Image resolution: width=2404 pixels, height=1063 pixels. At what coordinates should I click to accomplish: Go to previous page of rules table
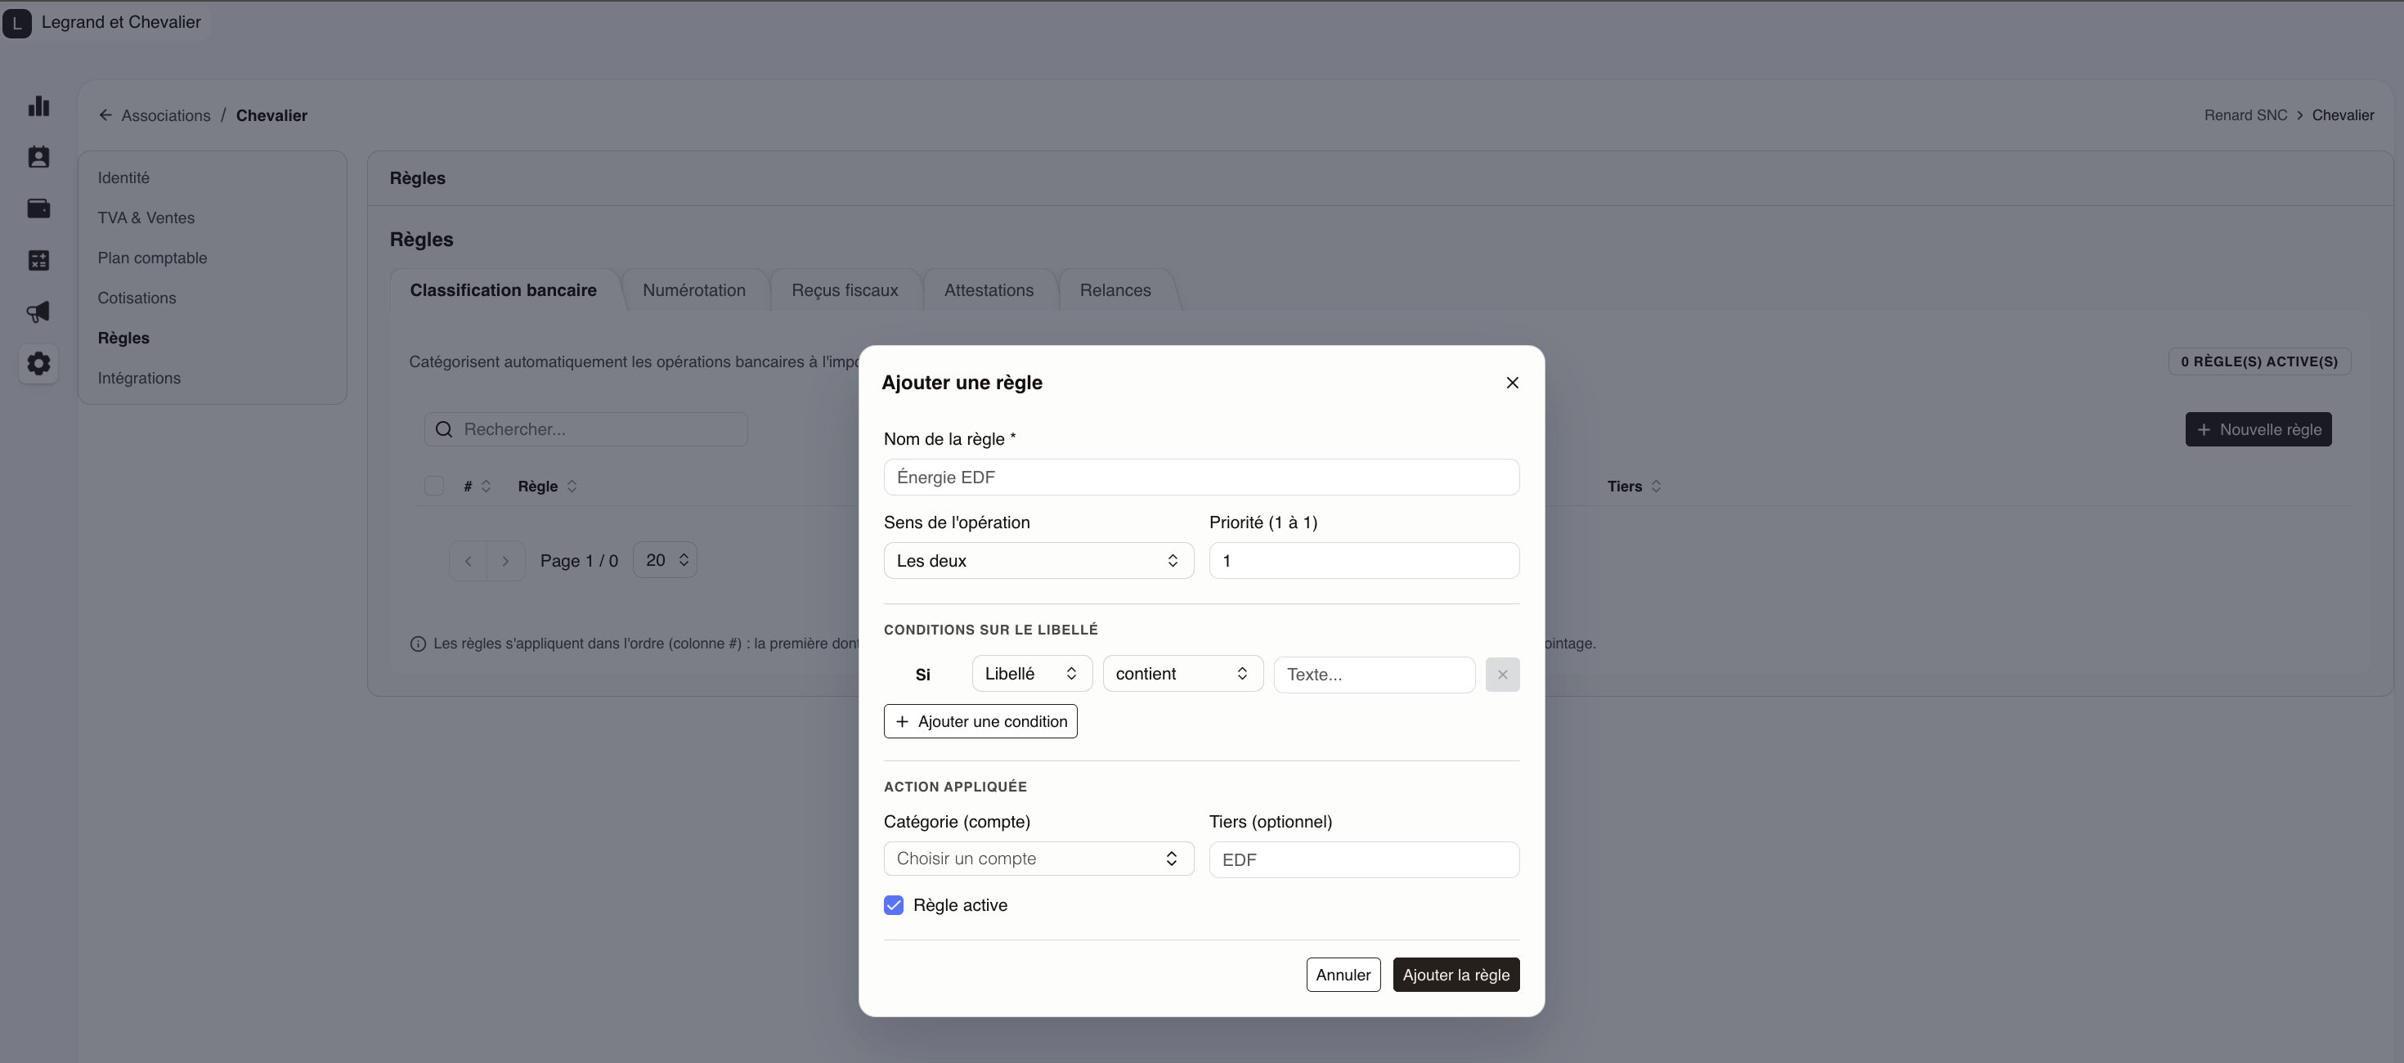[469, 561]
